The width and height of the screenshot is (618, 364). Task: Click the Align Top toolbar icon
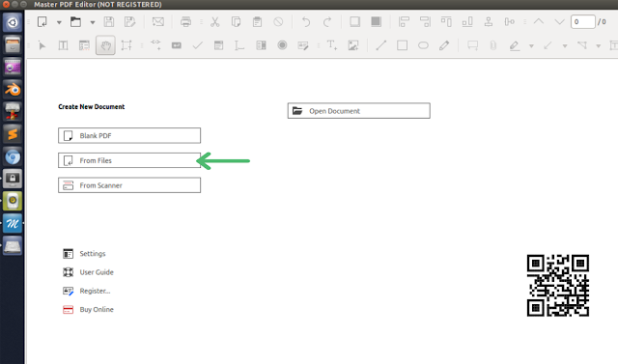pos(446,21)
